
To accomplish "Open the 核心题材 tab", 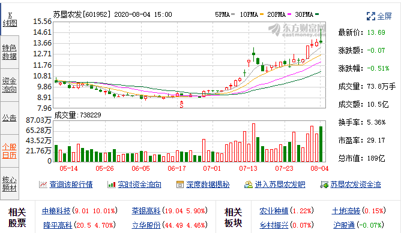I will (x=10, y=184).
